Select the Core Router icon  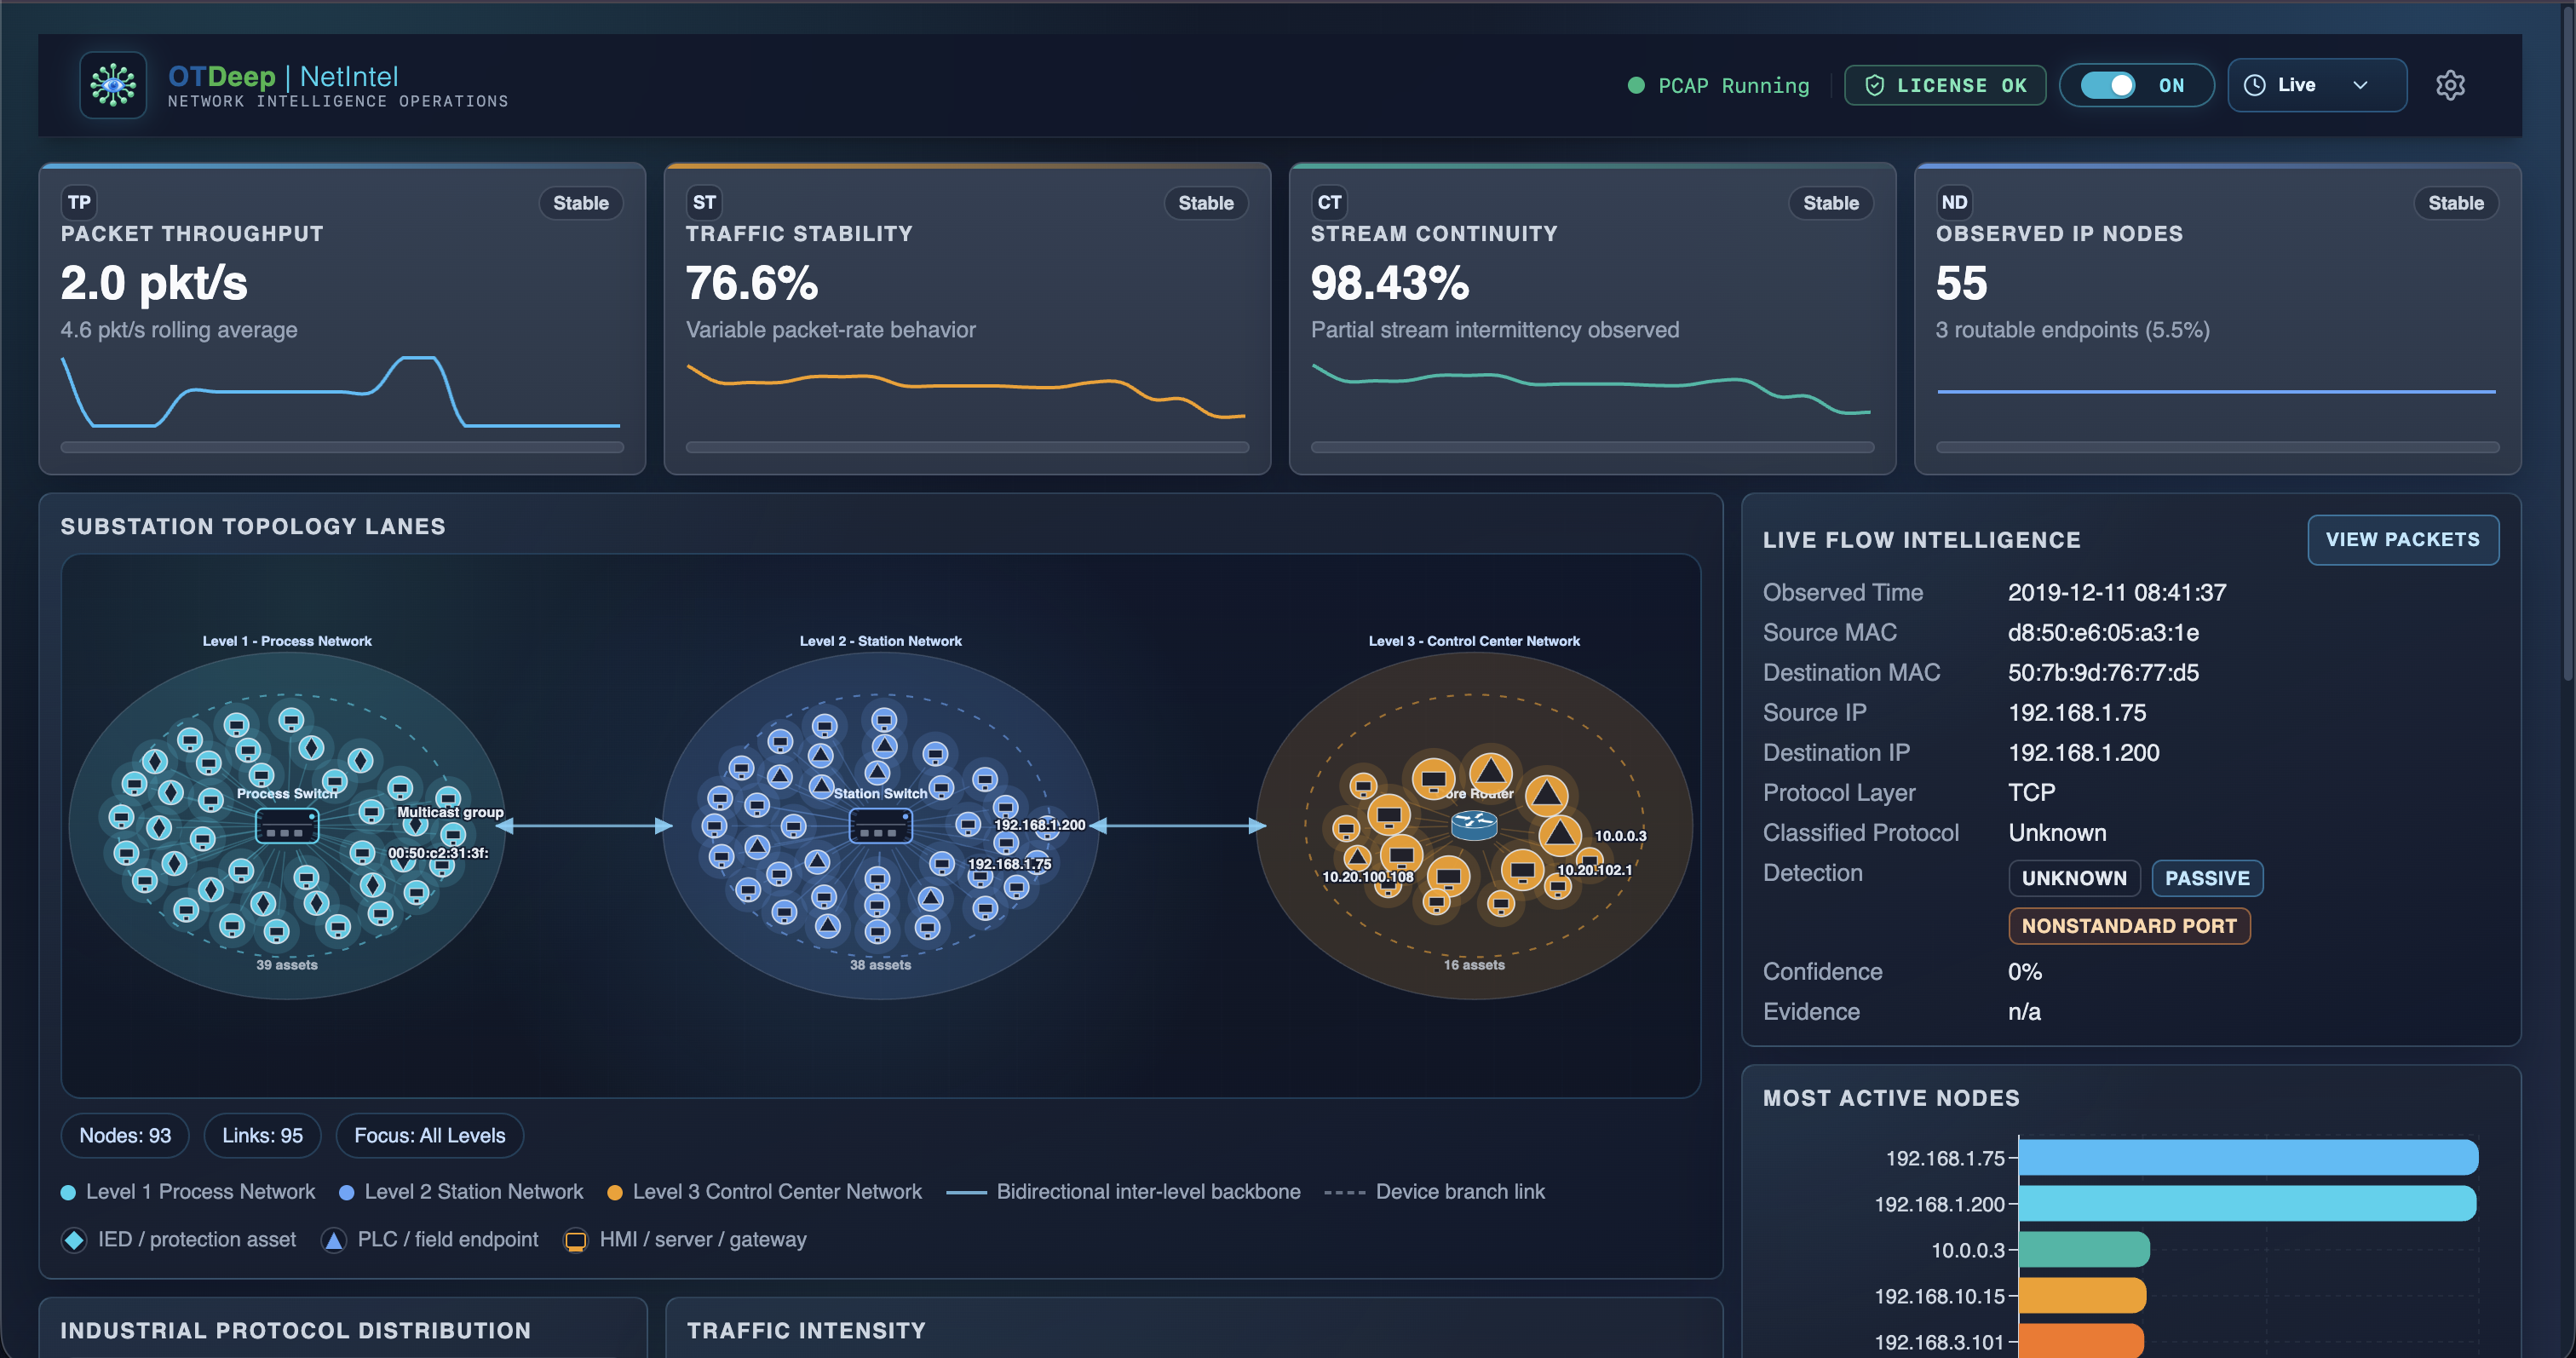pos(1474,825)
